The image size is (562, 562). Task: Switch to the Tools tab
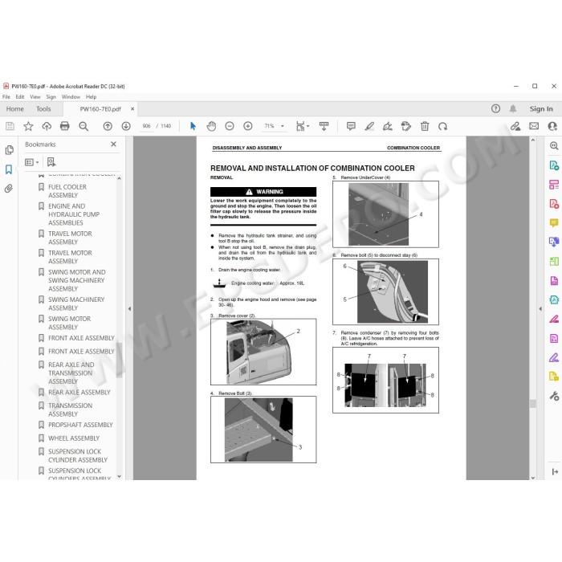tap(43, 108)
